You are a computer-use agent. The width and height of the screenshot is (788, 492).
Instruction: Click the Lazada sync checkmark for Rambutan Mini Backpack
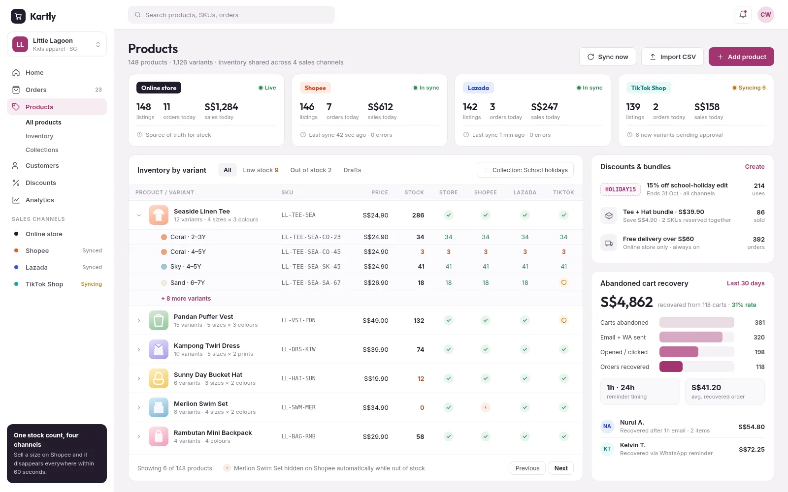(x=525, y=436)
